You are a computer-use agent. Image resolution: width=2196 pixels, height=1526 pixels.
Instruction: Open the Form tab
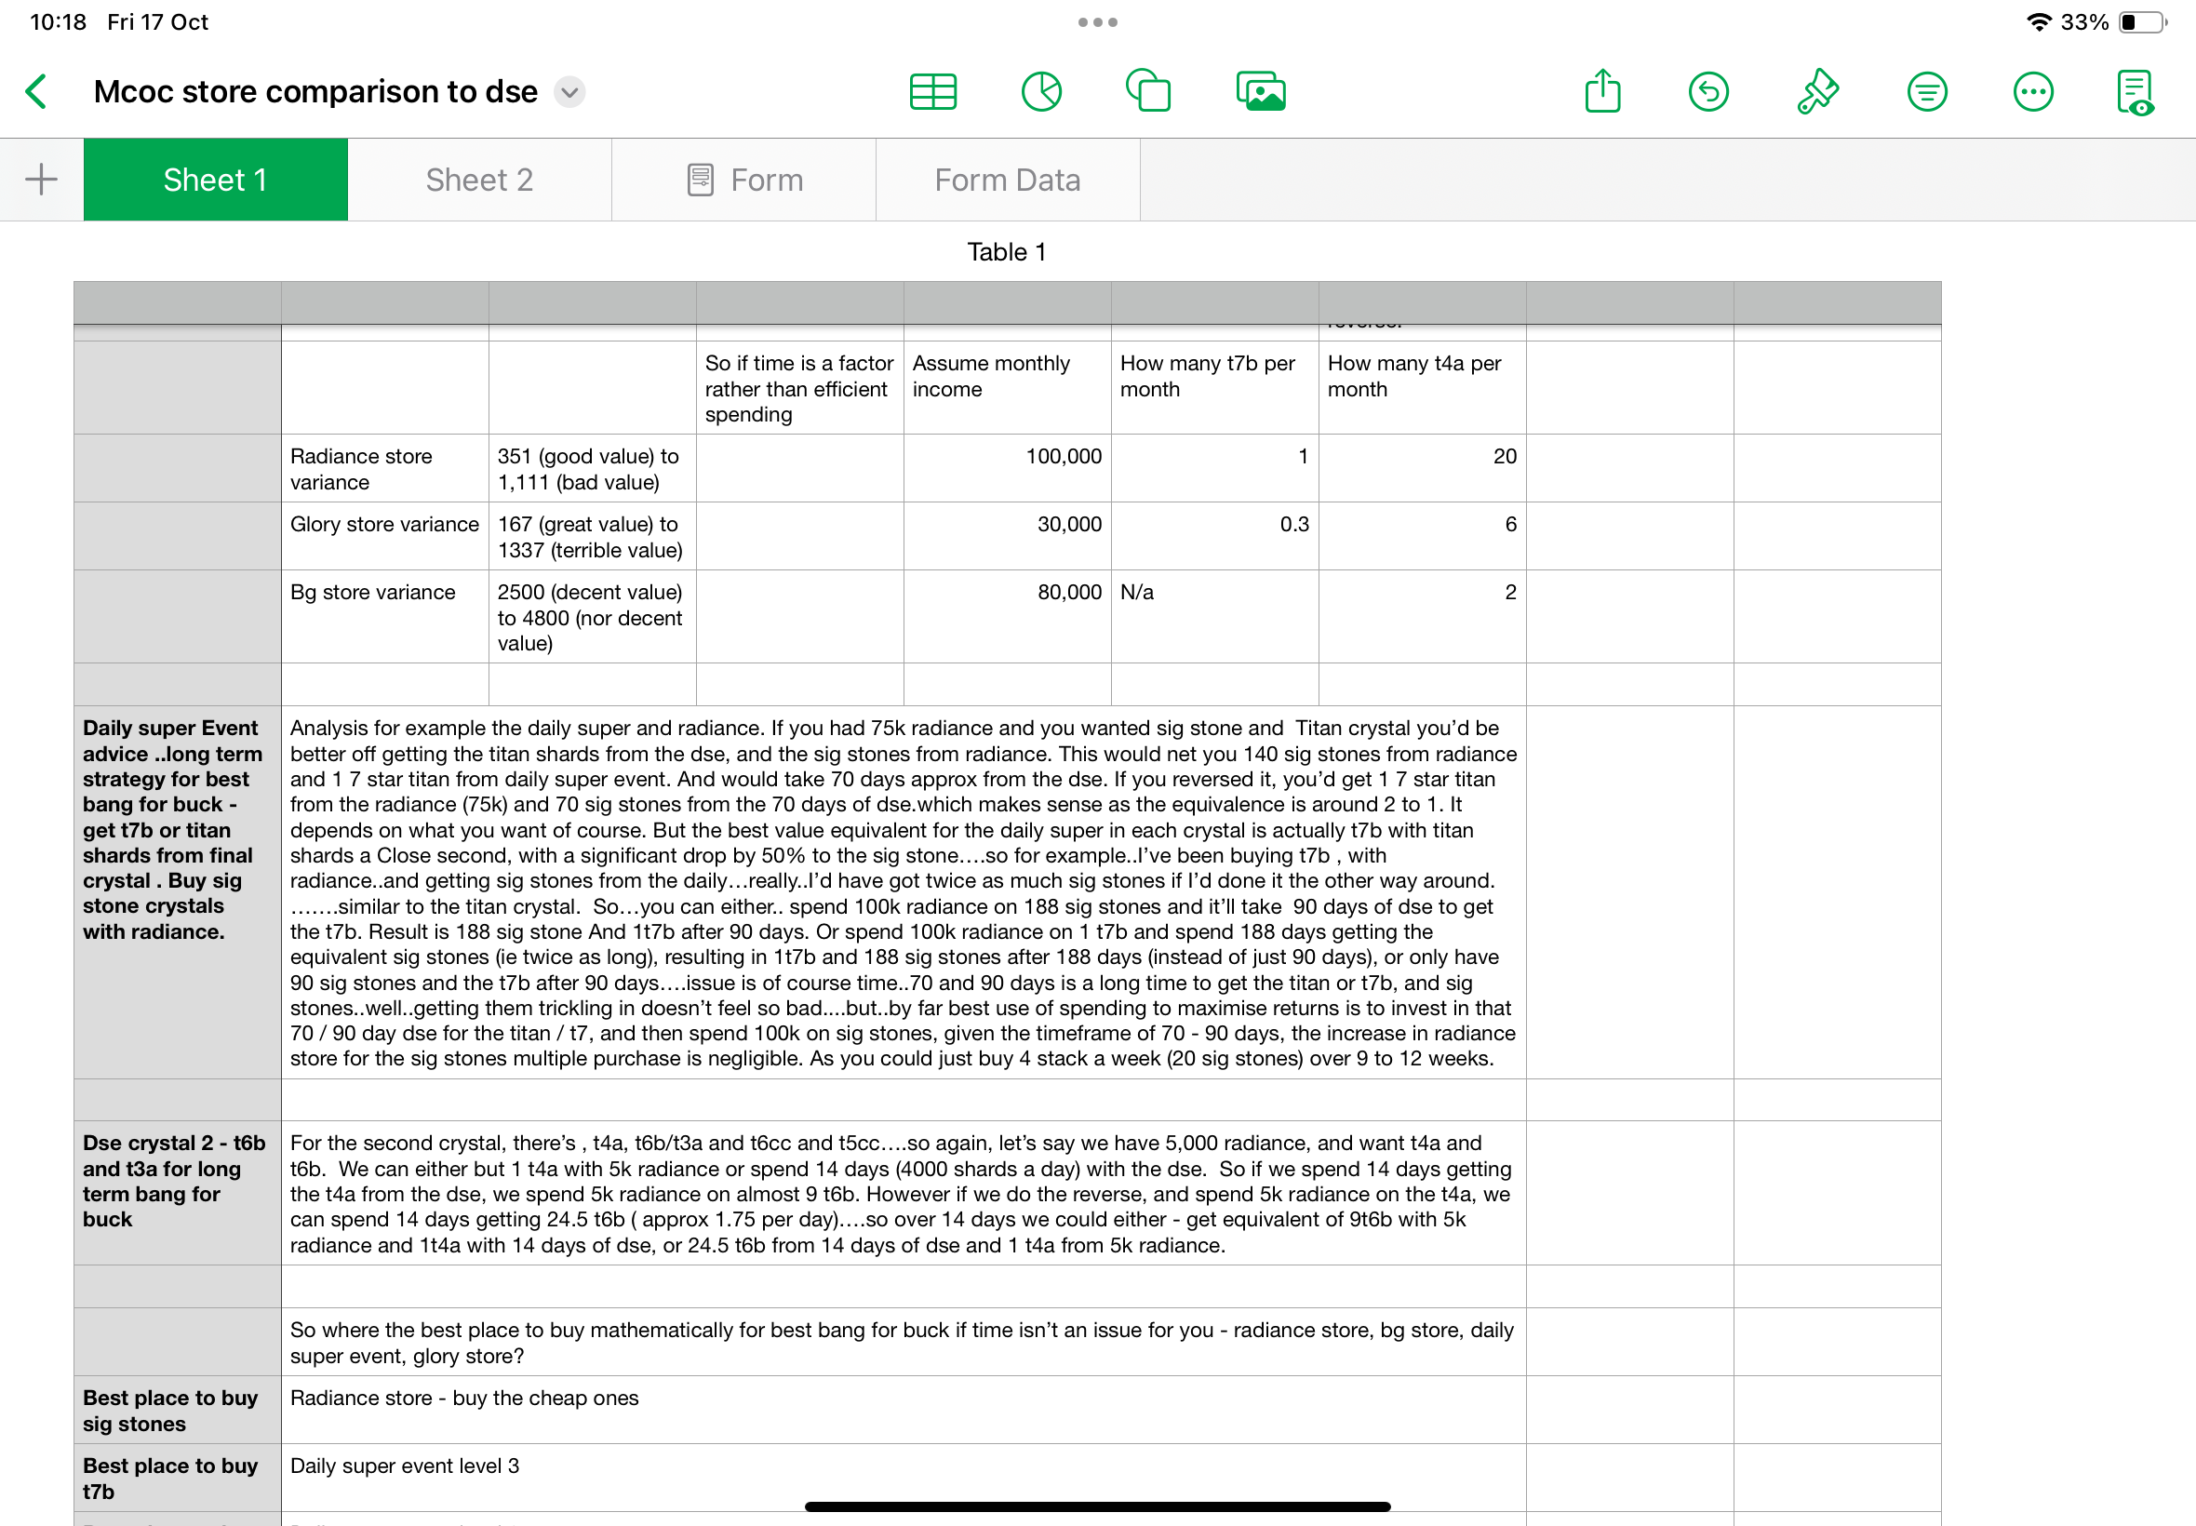click(743, 180)
